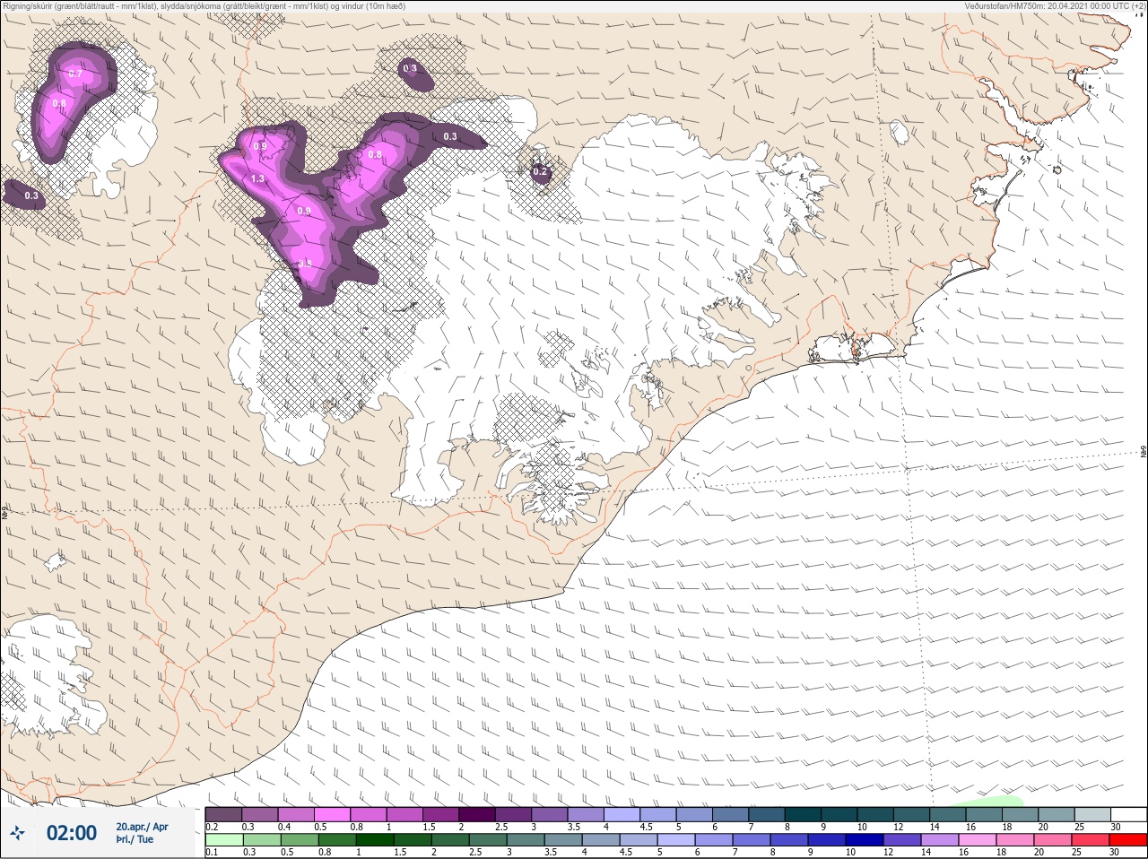Screen dimensions: 1148x859
Task: Select the lower legend's palest green swatch starting at 0.1
Action: click(x=224, y=840)
